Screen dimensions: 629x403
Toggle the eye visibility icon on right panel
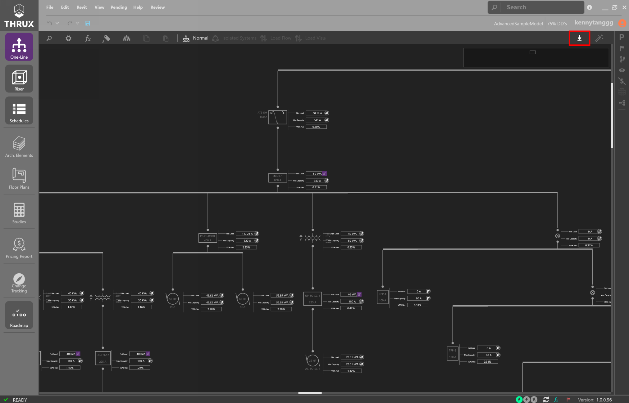click(622, 70)
